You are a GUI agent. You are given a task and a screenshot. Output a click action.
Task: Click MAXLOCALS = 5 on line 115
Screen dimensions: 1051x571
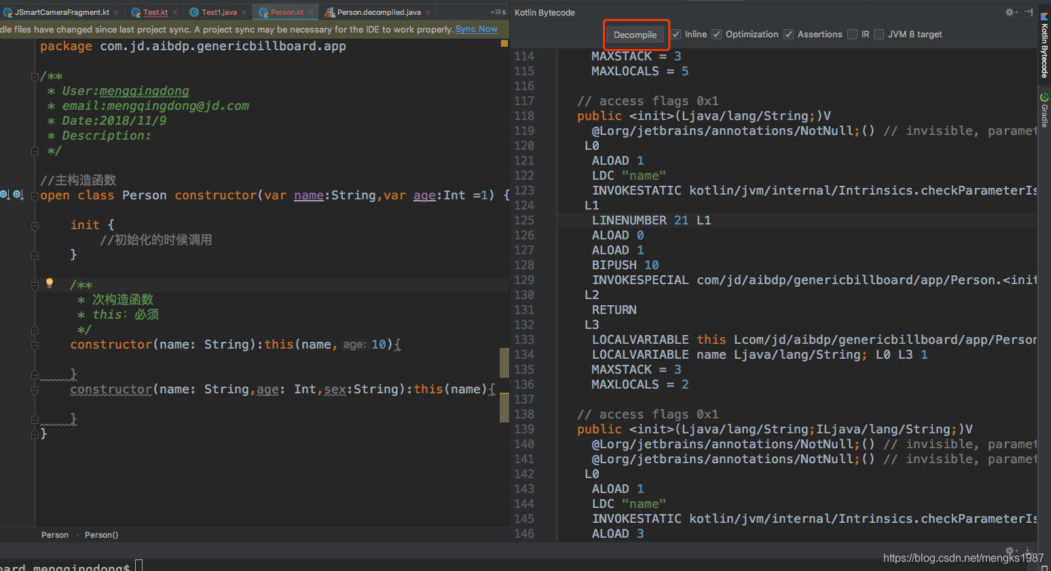point(640,71)
